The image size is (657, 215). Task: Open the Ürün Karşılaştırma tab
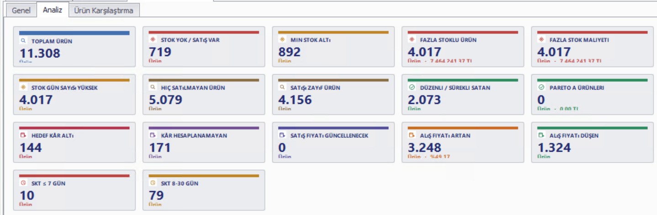pyautogui.click(x=104, y=10)
